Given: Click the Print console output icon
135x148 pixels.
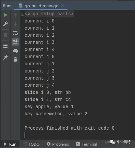Looking at the screenshot, I should (x=15, y=51).
